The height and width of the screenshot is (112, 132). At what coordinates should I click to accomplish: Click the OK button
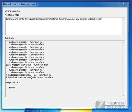pyautogui.click(x=115, y=103)
